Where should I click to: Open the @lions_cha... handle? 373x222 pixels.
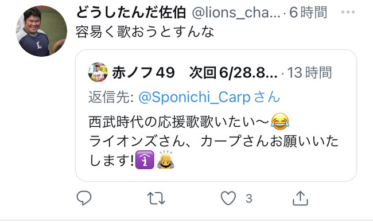click(236, 13)
